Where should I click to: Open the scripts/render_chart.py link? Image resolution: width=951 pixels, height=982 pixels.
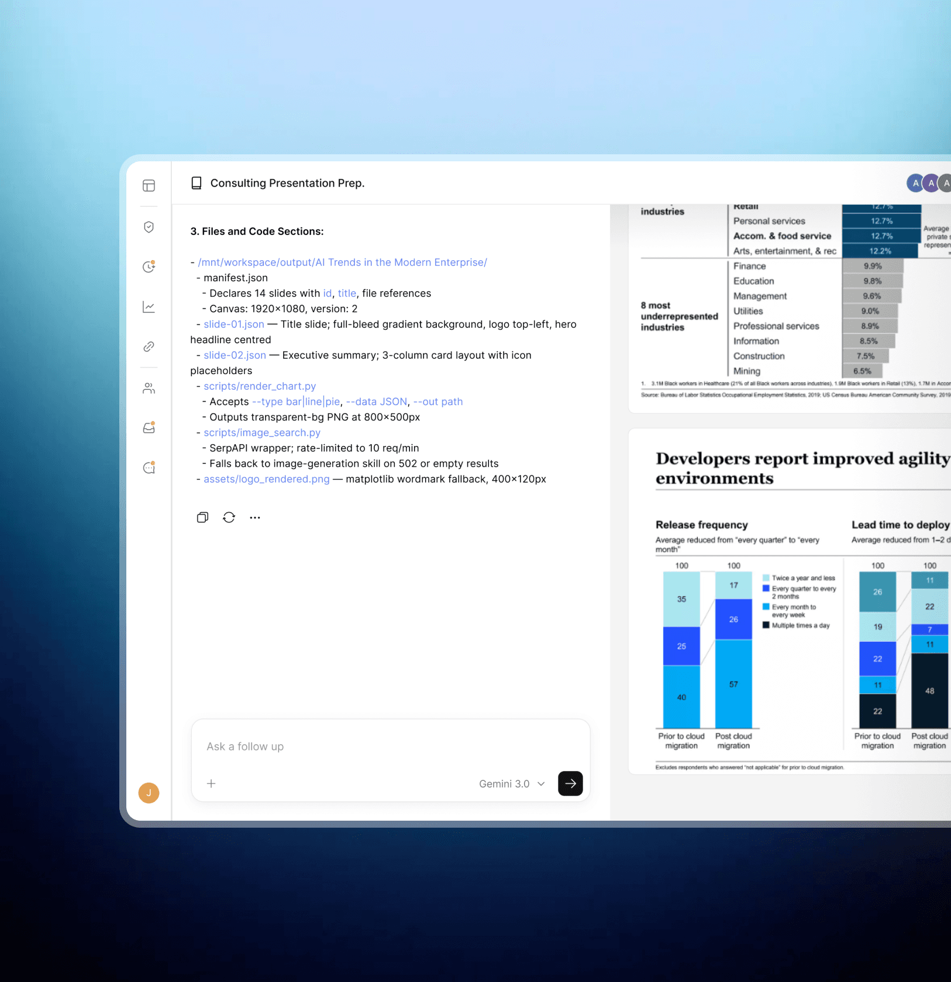point(260,386)
